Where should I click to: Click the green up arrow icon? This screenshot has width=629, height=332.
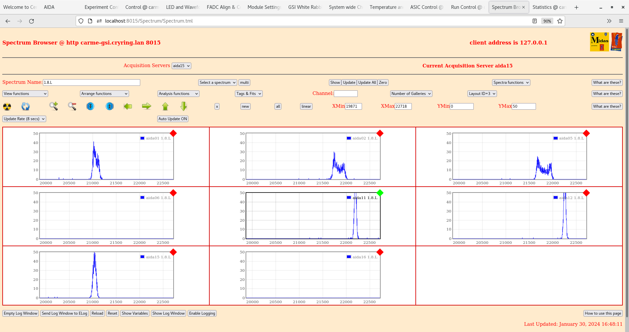[165, 106]
